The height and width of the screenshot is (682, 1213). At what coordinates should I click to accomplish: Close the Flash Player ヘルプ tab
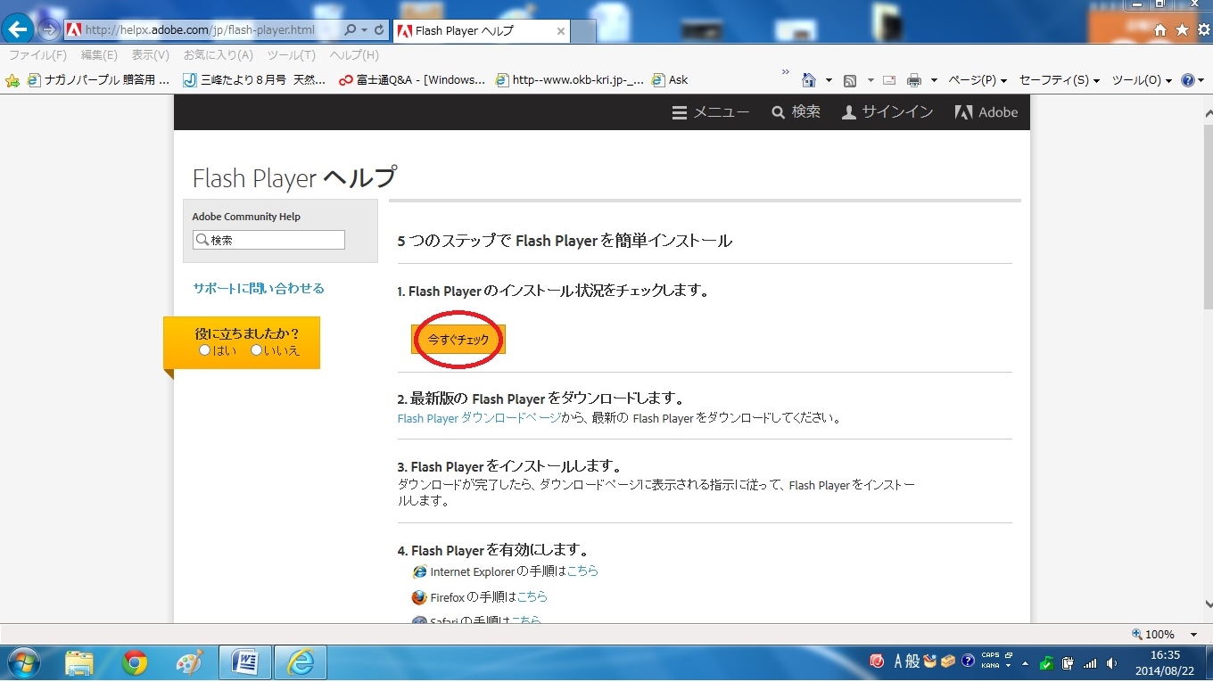click(x=561, y=30)
